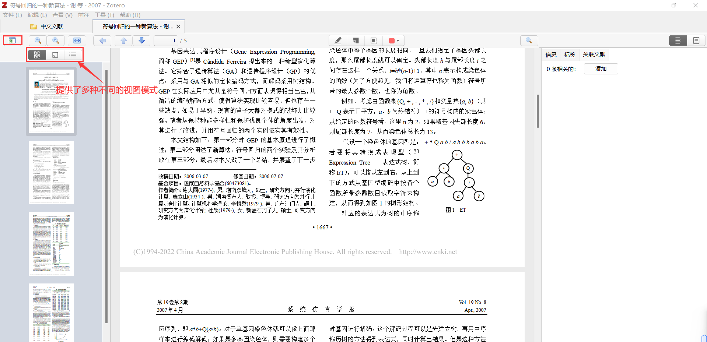Click 添加 to add related item
Viewport: 707px width, 342px height.
pos(601,69)
